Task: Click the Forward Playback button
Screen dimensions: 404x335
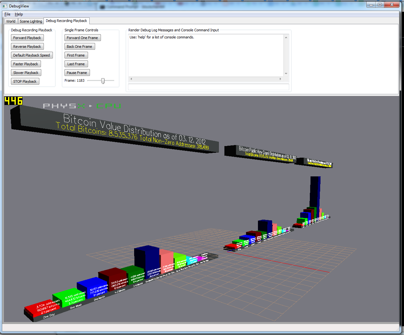Action: (27, 38)
